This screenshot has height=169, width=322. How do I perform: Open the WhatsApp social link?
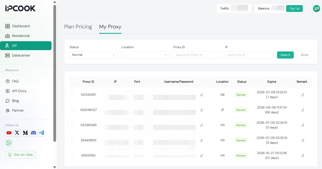pos(9,143)
